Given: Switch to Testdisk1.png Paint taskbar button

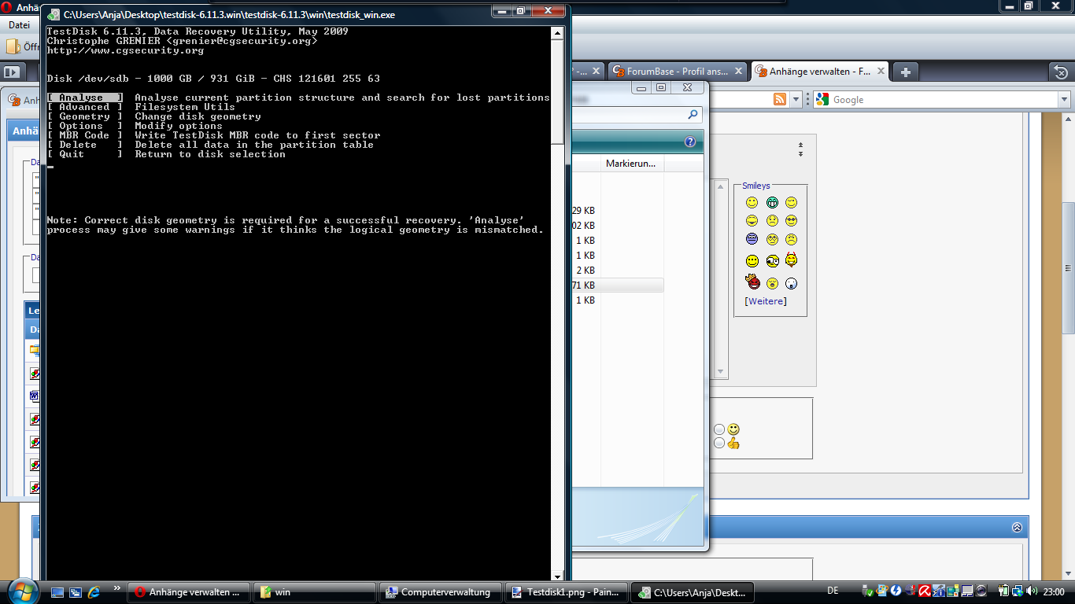Looking at the screenshot, I should pyautogui.click(x=567, y=592).
